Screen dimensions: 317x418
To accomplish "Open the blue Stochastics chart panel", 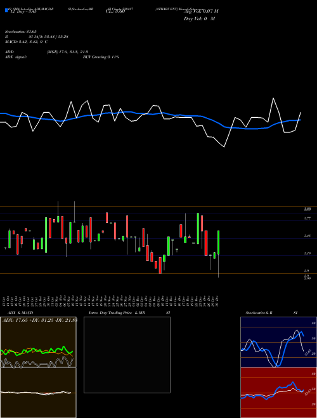I will click(278, 342).
